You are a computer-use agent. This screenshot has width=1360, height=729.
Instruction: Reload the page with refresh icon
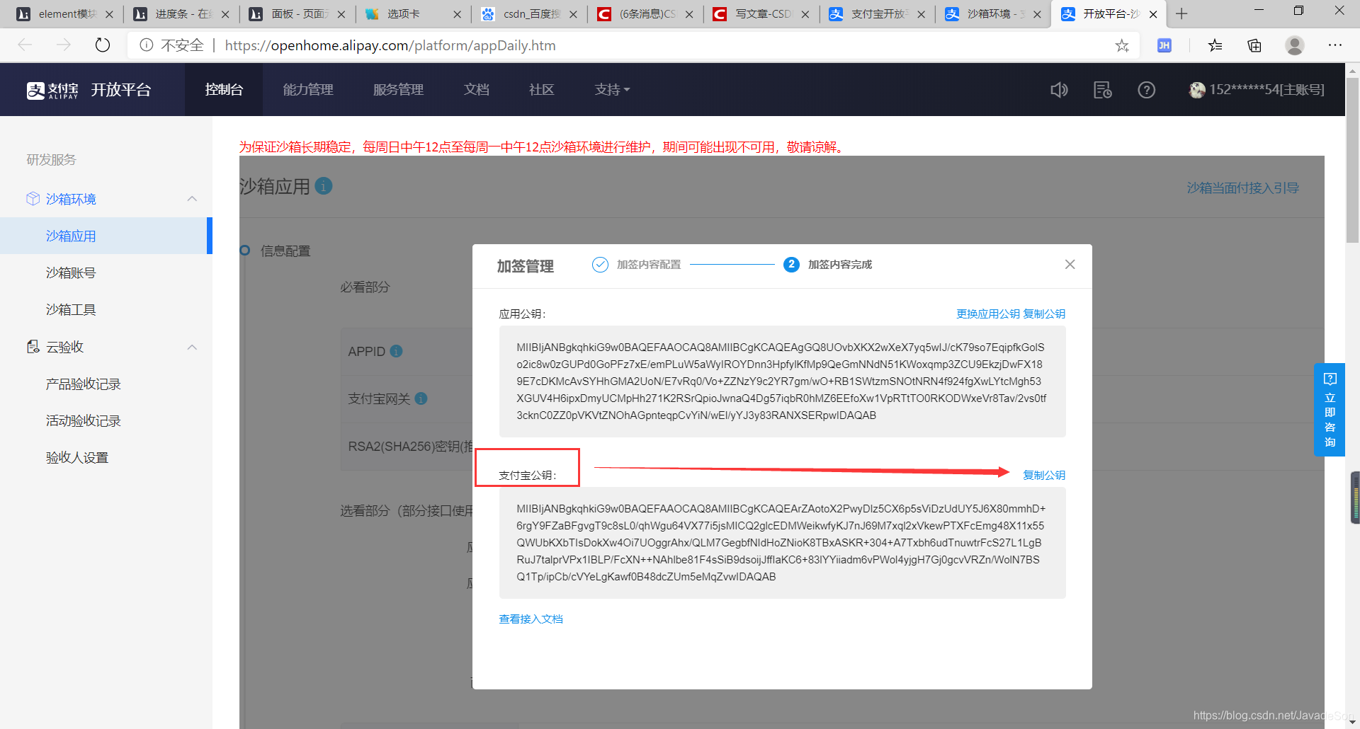103,45
